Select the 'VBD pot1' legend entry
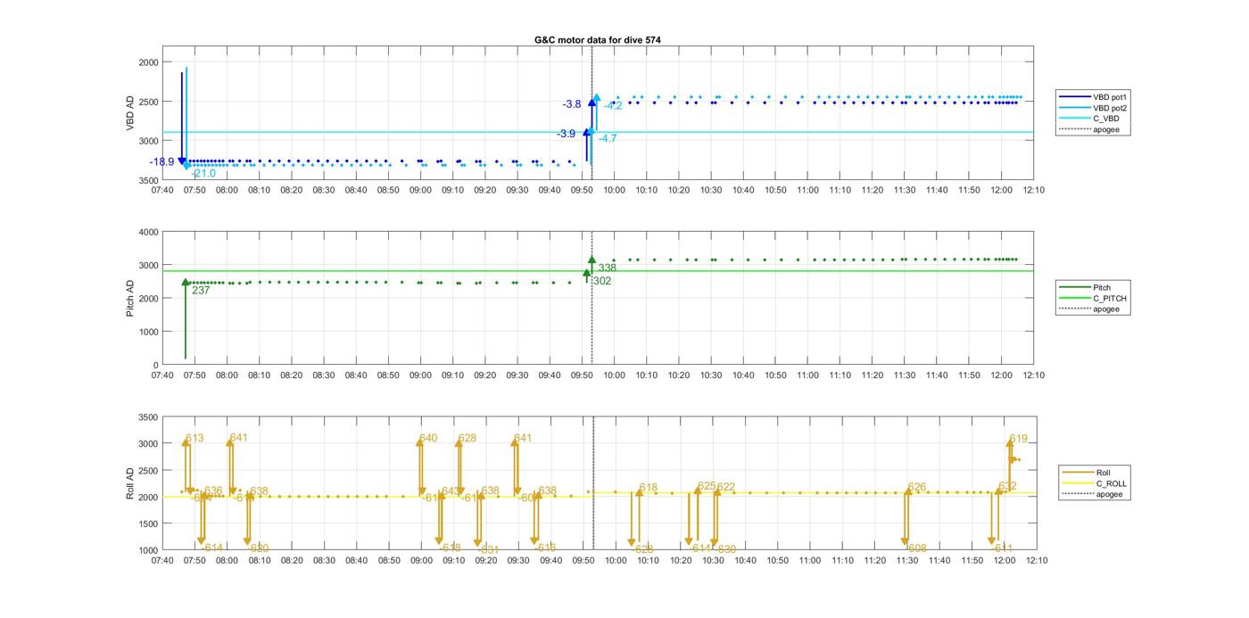 pyautogui.click(x=1094, y=96)
